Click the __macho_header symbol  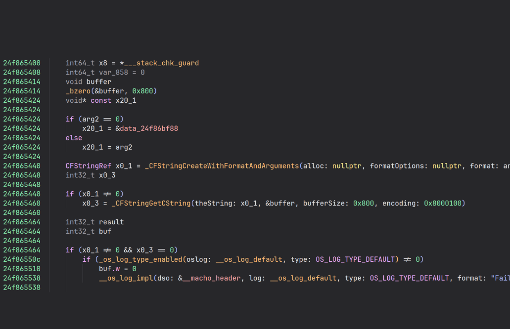[x=212, y=278]
